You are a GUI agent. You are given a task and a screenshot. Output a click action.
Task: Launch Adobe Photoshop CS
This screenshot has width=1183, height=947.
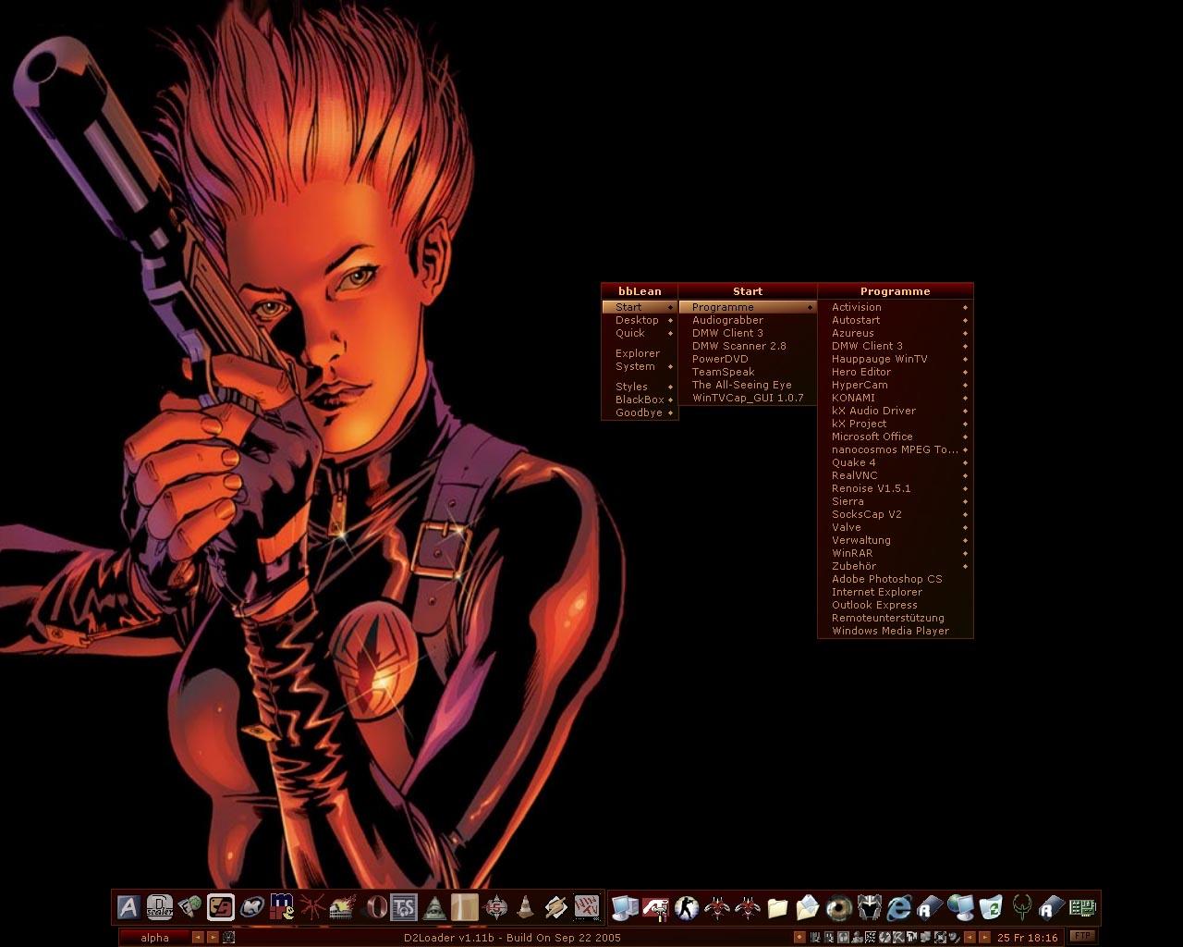click(x=896, y=579)
